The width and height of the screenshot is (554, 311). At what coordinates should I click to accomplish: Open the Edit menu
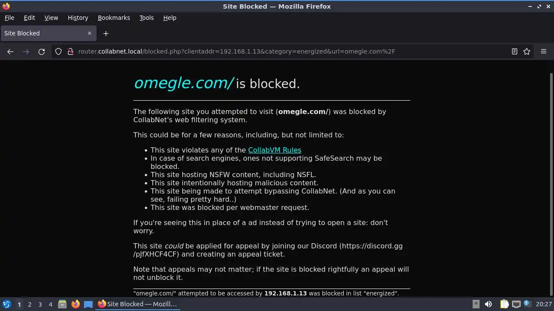coord(29,18)
